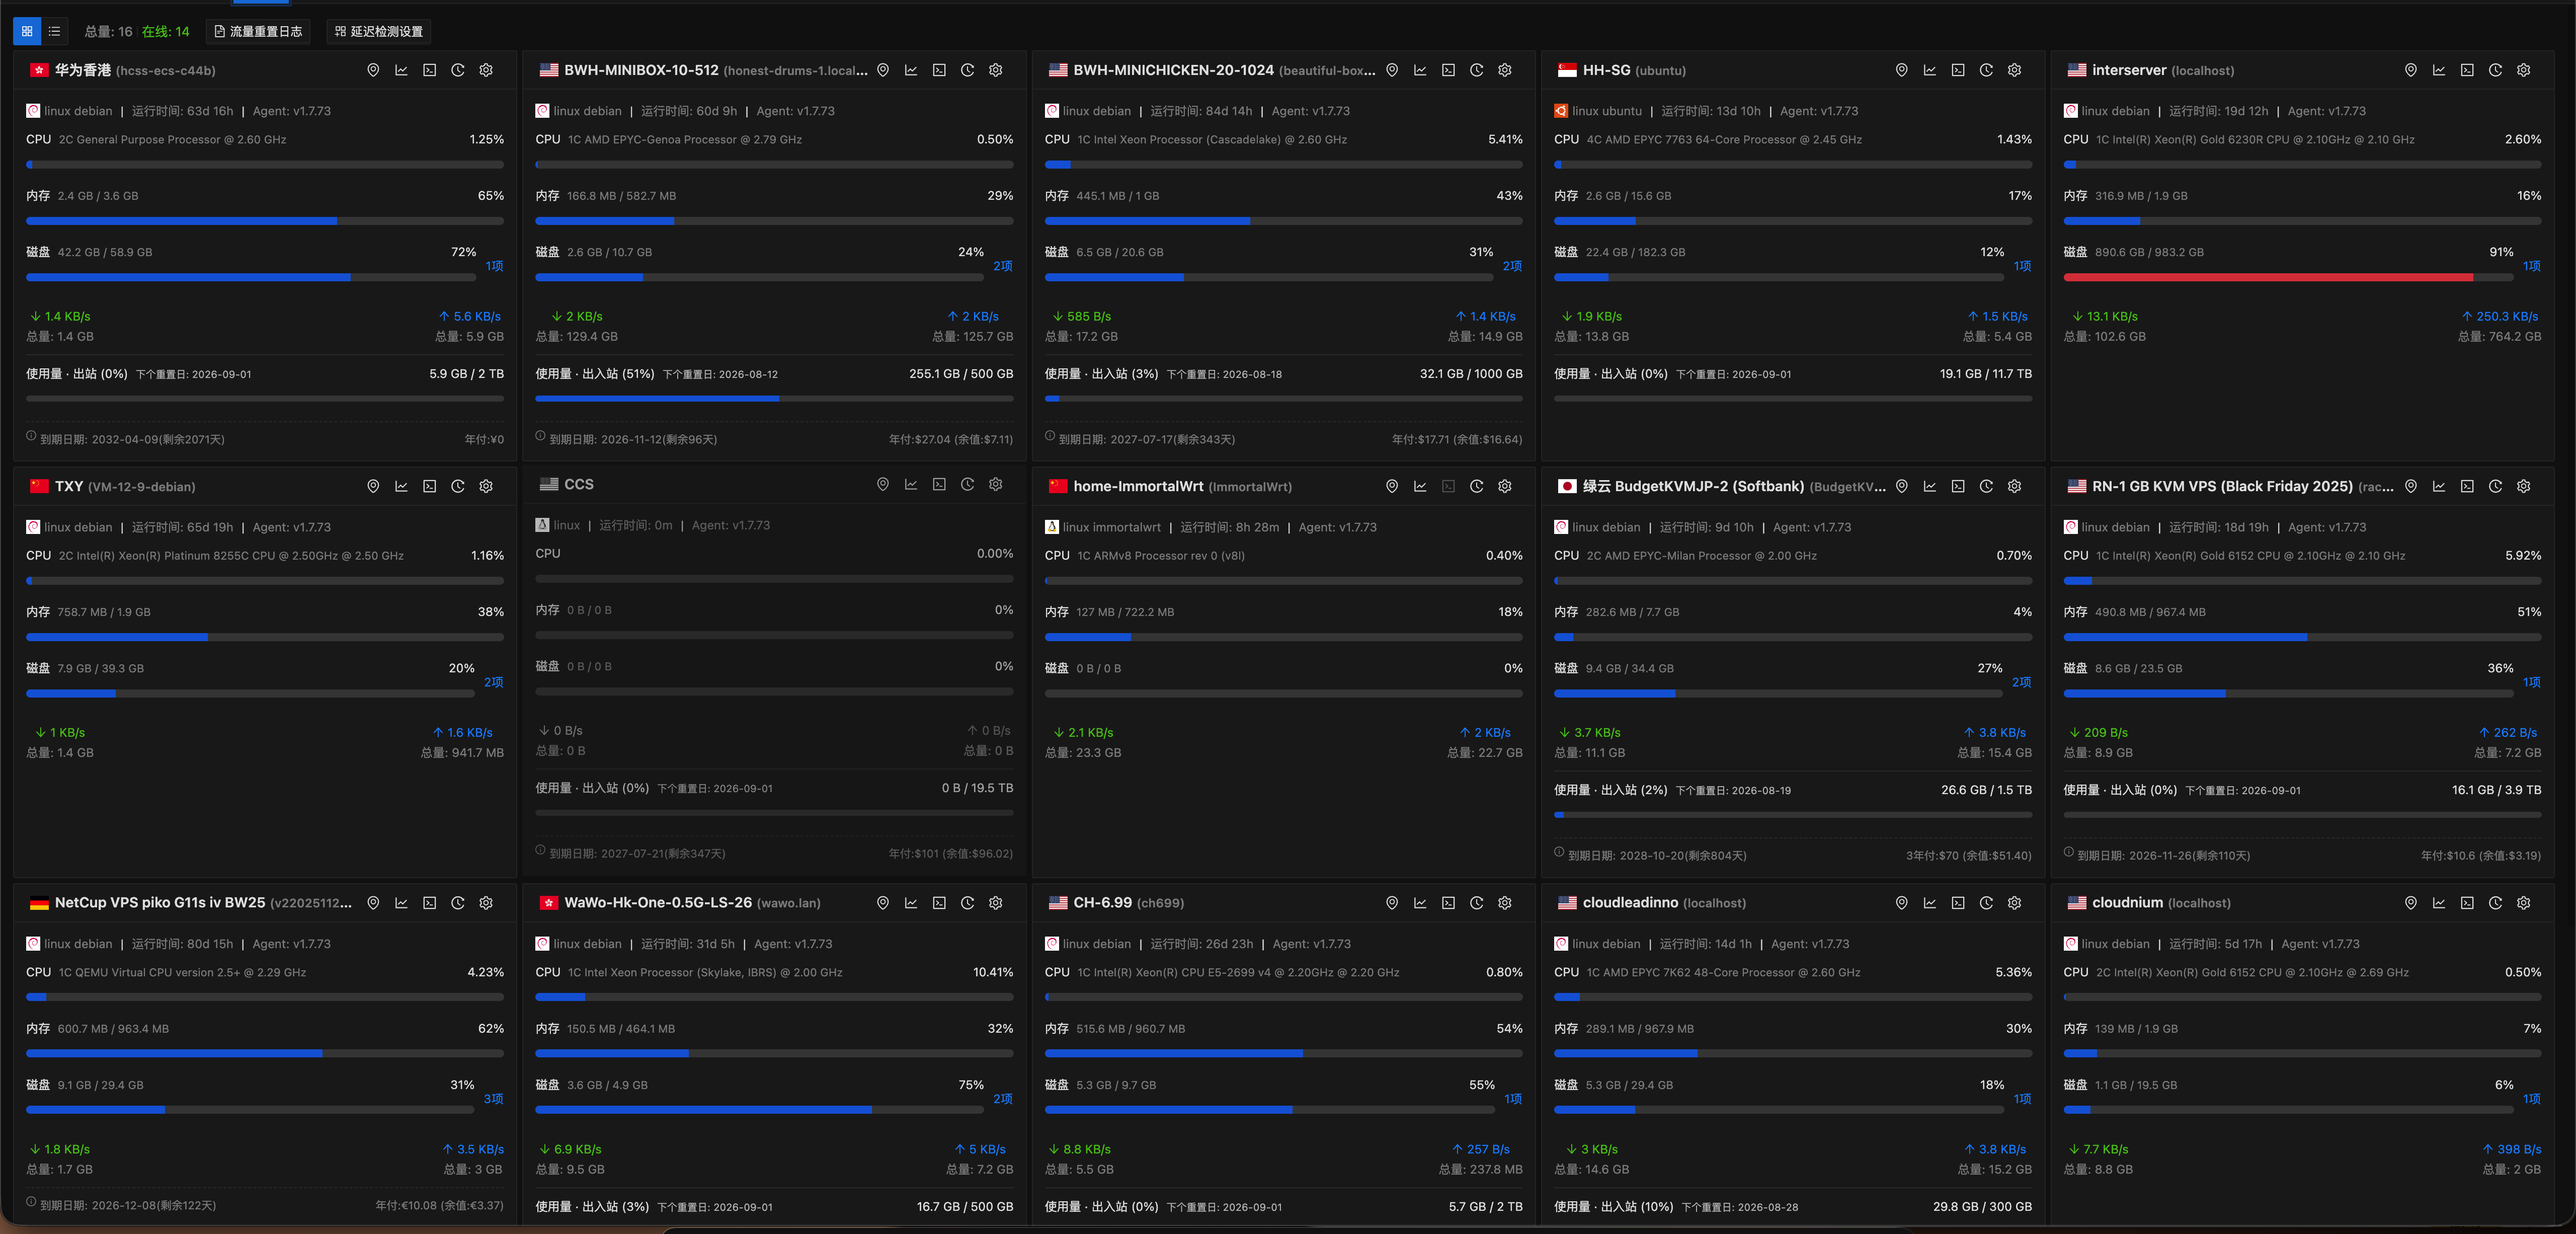Click HH-SG traffic 19.1 GB / 11.7 TB
2576x1234 pixels.
pyautogui.click(x=1986, y=374)
